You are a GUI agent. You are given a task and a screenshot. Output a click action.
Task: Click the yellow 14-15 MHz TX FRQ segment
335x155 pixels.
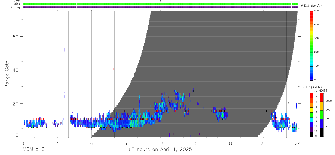coord(312,110)
